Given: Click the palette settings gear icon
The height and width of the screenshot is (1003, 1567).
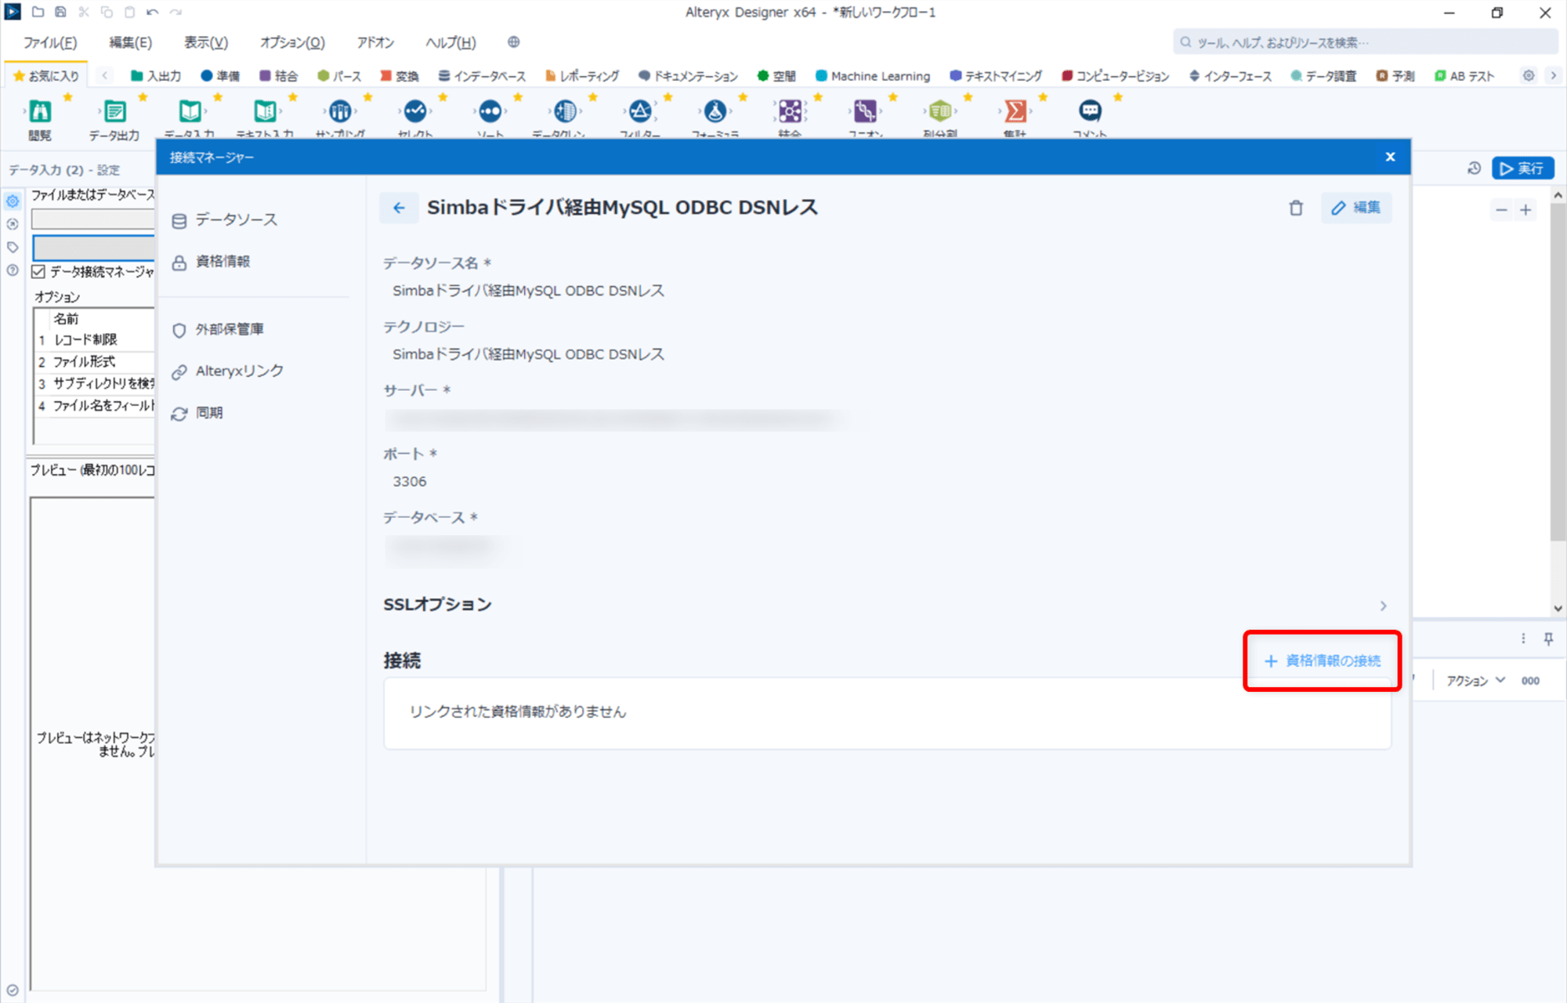Looking at the screenshot, I should click(x=1529, y=75).
